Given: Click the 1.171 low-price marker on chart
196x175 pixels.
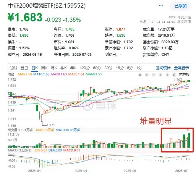Looking at the screenshot, I should click(x=51, y=125).
